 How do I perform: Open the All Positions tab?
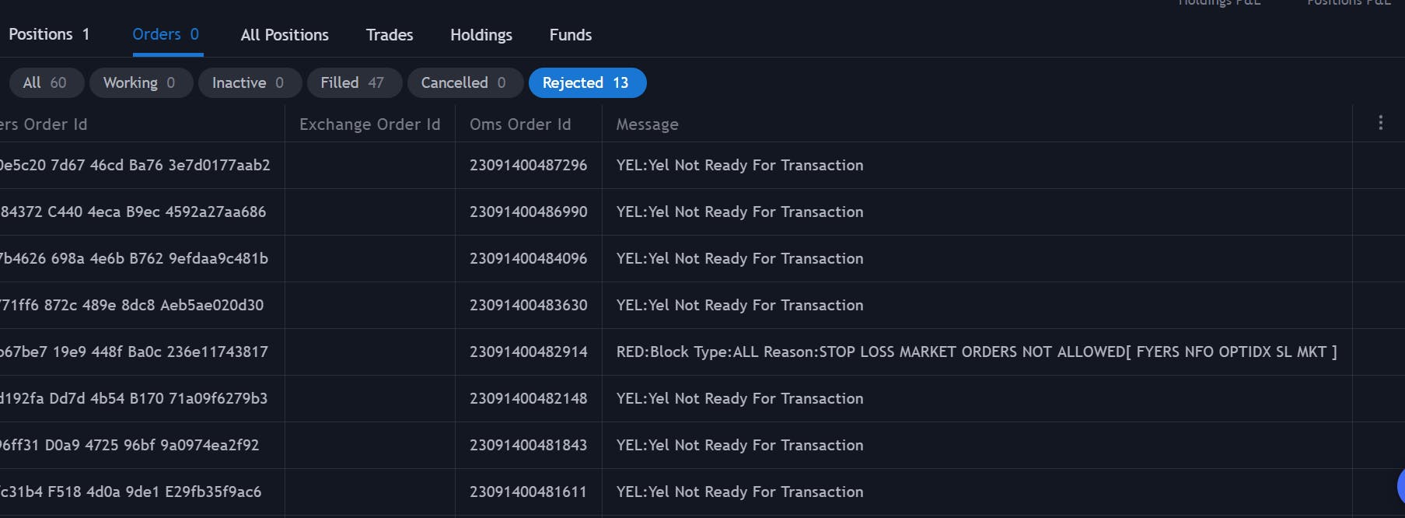pyautogui.click(x=285, y=35)
